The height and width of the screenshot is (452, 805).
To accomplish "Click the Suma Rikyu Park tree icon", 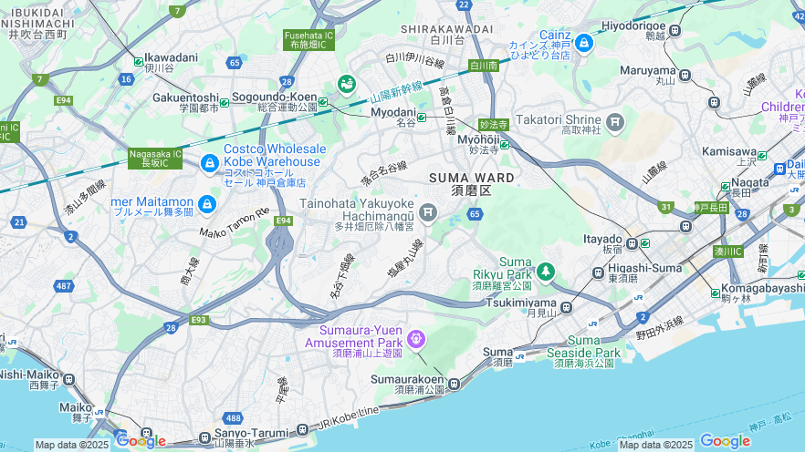I will [x=545, y=272].
